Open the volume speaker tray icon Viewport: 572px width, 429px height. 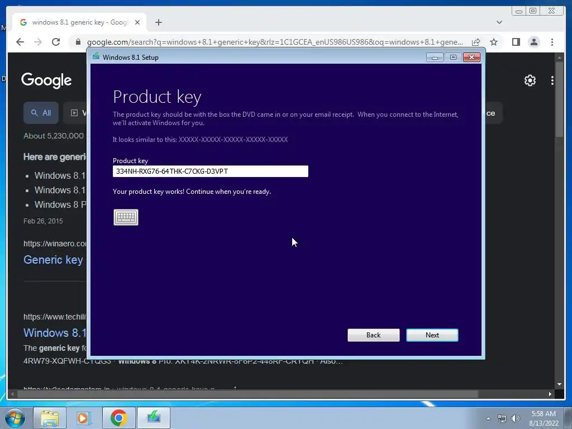(515, 418)
